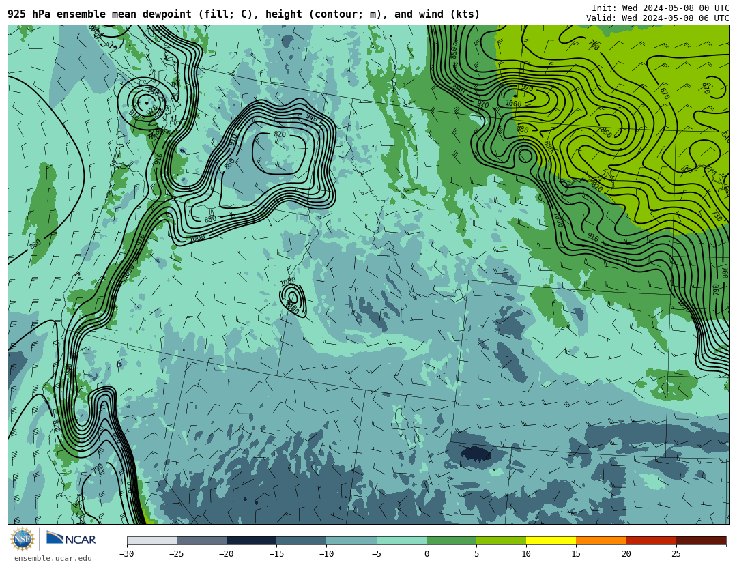This screenshot has width=737, height=567.
Task: Click the 5 colorbar tick label
Action: tap(476, 554)
